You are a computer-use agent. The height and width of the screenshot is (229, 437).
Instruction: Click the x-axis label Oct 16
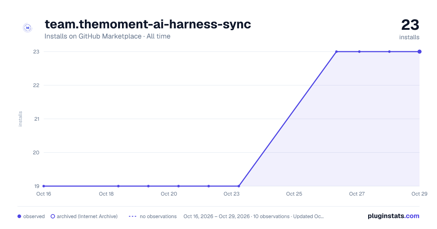tap(44, 194)
